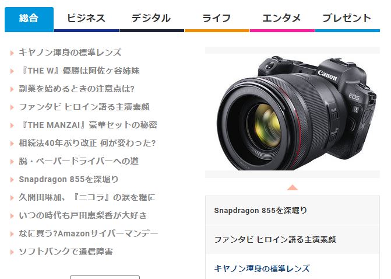Go to the ライフ tab
Image resolution: width=391 pixels, height=279 pixels.
(217, 19)
